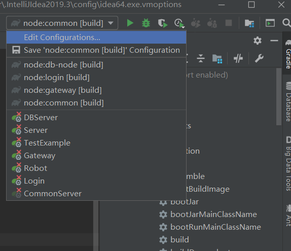Screen dimensions: 291x251
Task: Run with Coverage shield icon
Action: [x=162, y=23]
